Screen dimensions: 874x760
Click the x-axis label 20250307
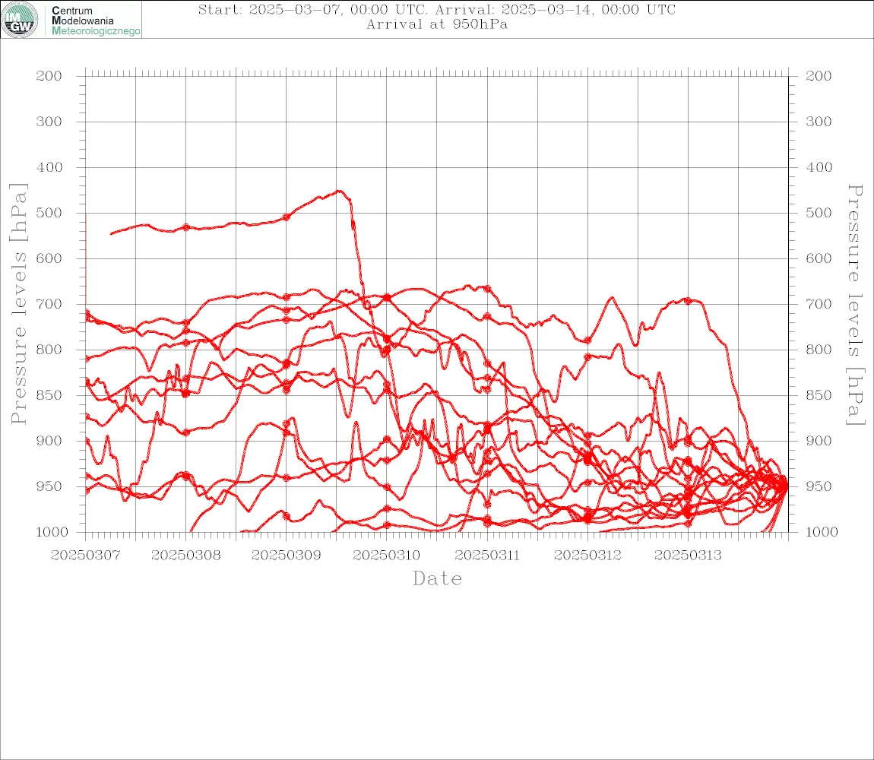(x=85, y=556)
